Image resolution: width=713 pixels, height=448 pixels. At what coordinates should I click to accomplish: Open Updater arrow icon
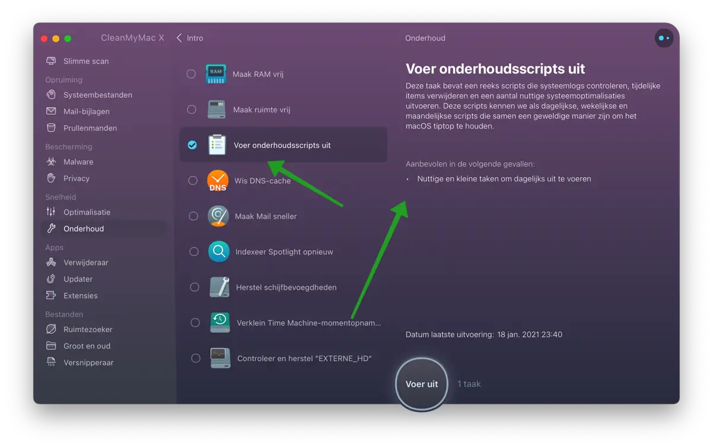click(x=52, y=279)
